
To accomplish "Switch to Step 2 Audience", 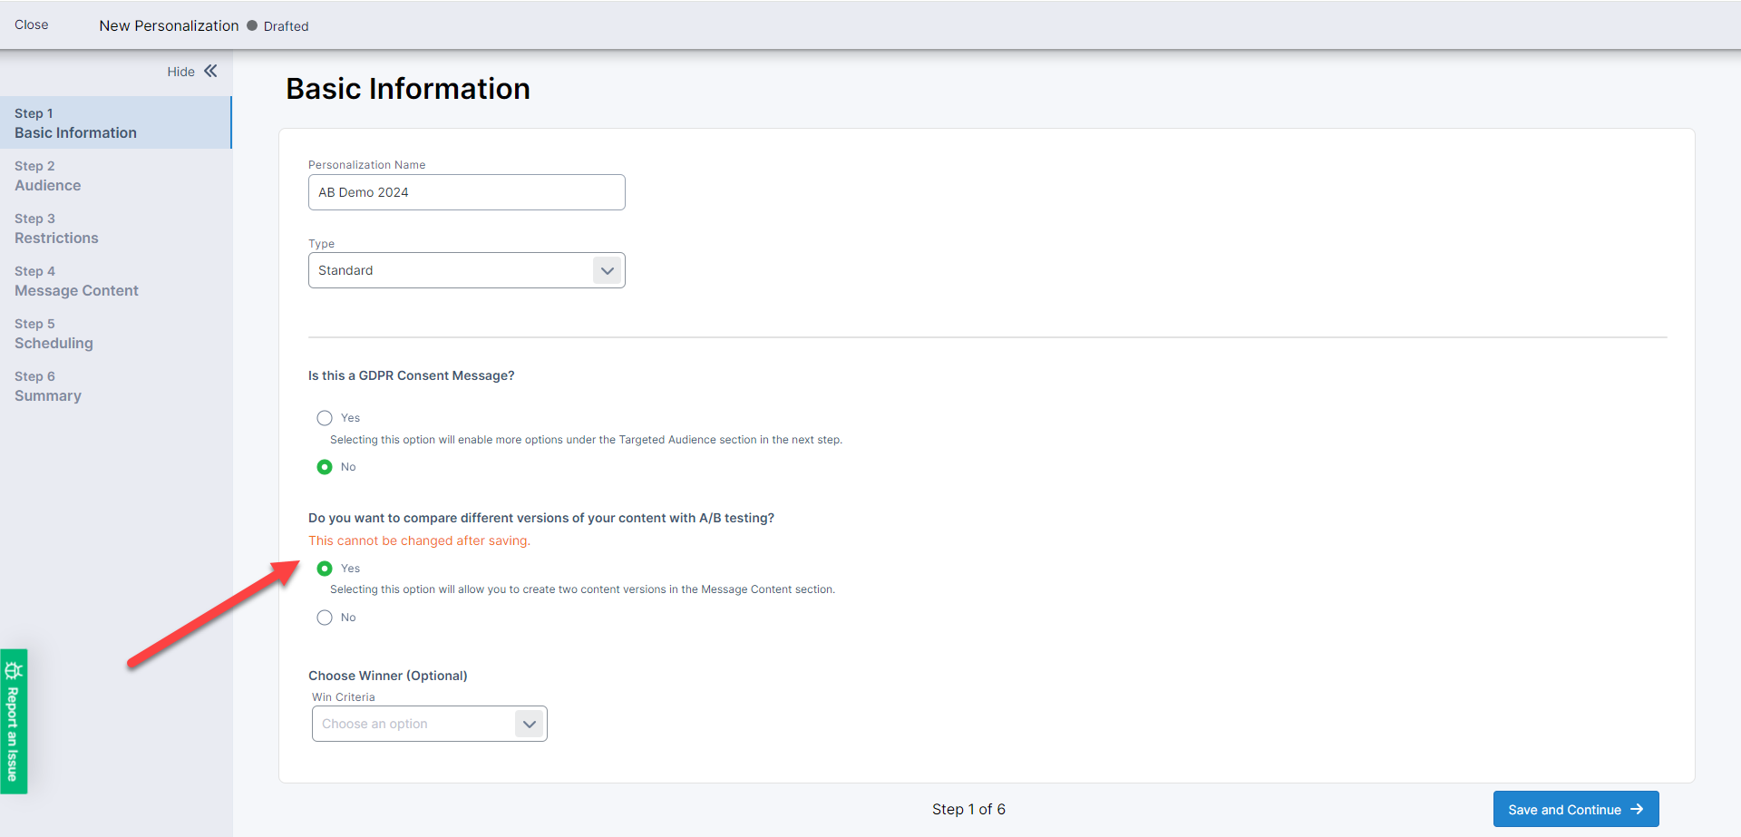I will [47, 176].
